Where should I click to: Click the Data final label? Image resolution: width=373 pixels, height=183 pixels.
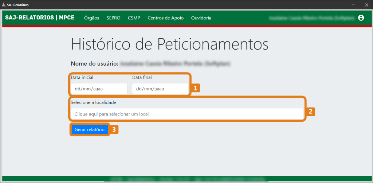pos(142,77)
